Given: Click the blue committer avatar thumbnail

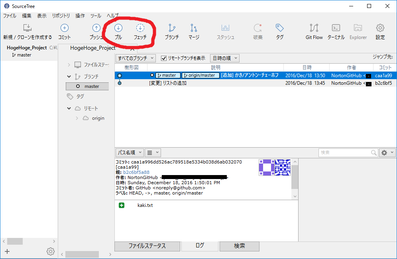Looking at the screenshot, I should click(283, 167).
